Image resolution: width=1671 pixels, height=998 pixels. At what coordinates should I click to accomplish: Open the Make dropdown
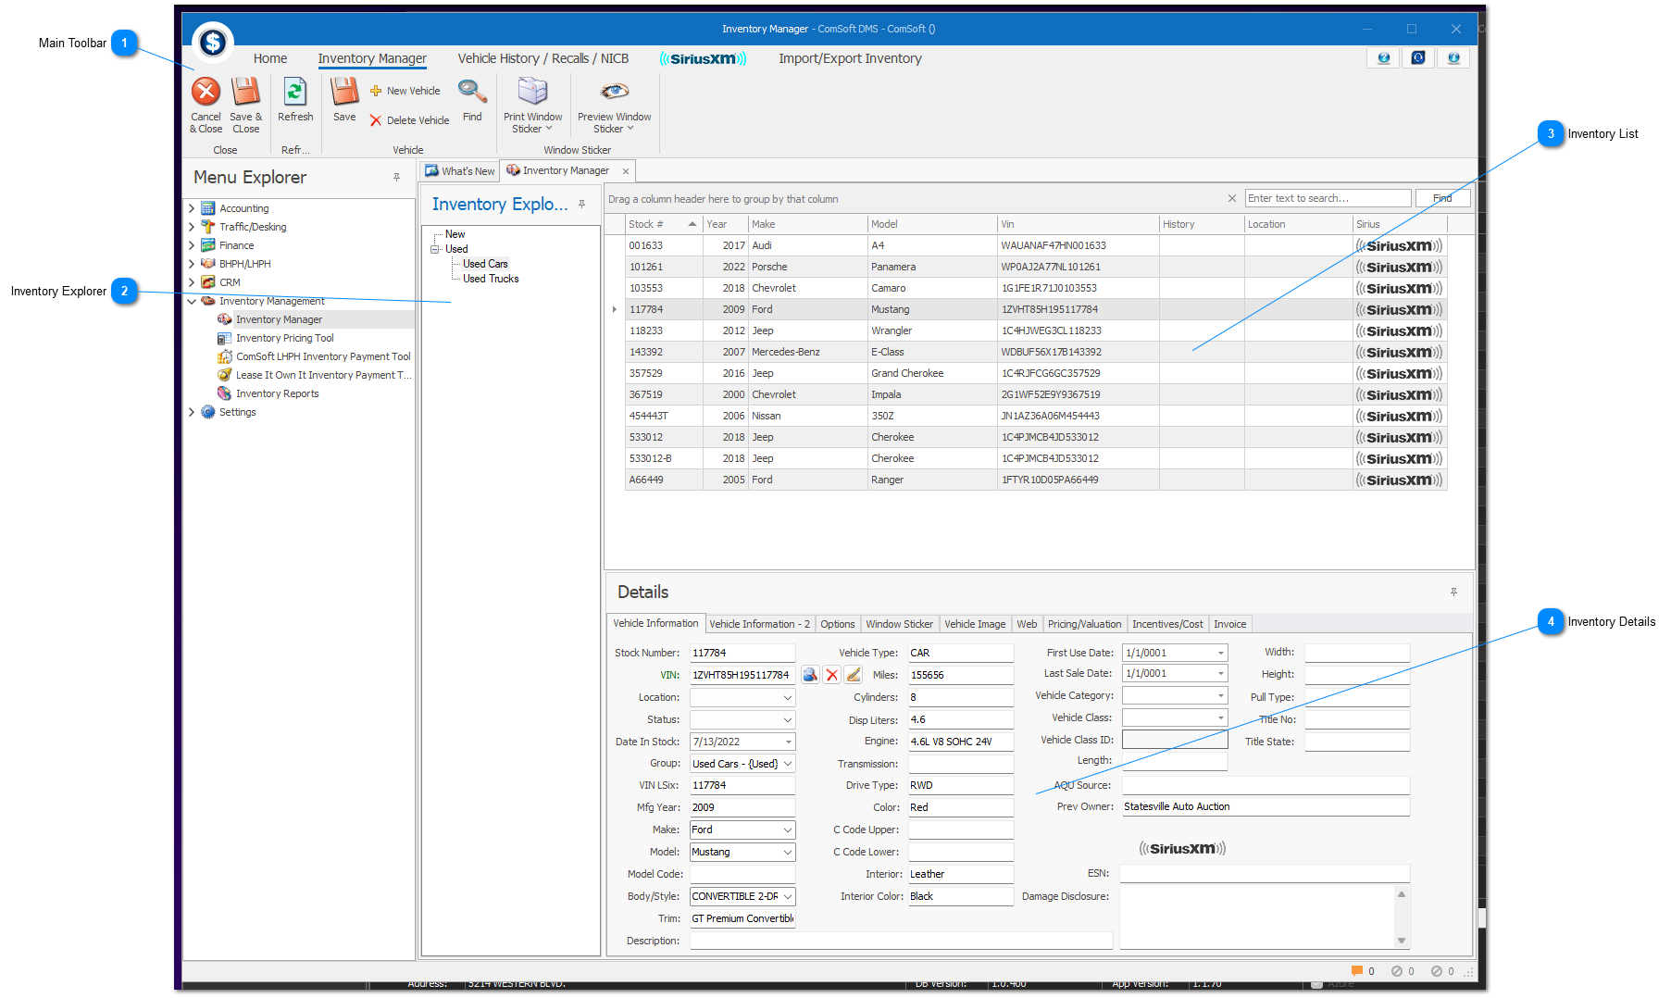pos(788,830)
